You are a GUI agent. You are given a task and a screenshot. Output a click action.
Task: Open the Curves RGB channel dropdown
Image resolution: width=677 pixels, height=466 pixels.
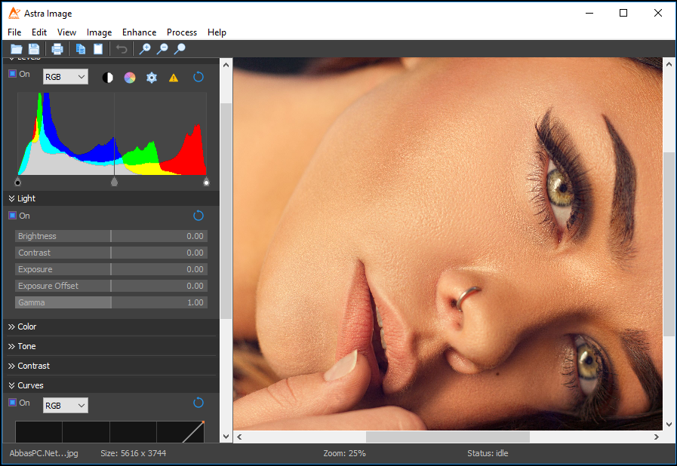coord(65,406)
